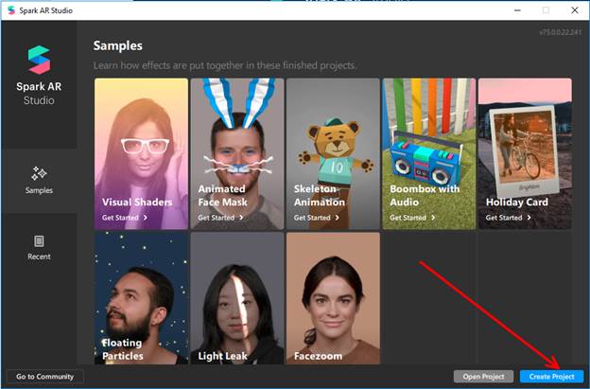This screenshot has height=389, width=590.
Task: Open the Skeleton Animation sample
Action: click(333, 153)
